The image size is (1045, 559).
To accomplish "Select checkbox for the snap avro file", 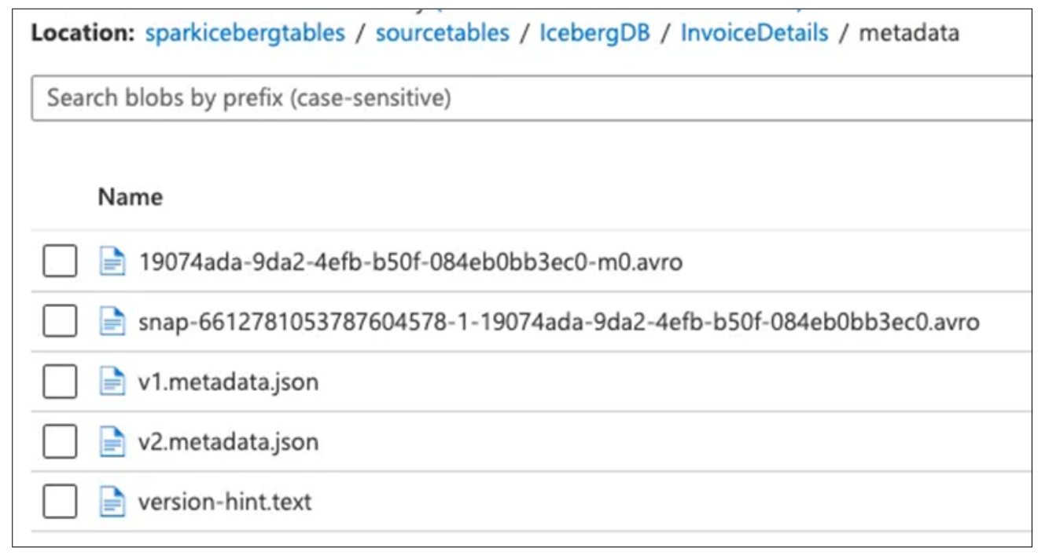I will (60, 321).
